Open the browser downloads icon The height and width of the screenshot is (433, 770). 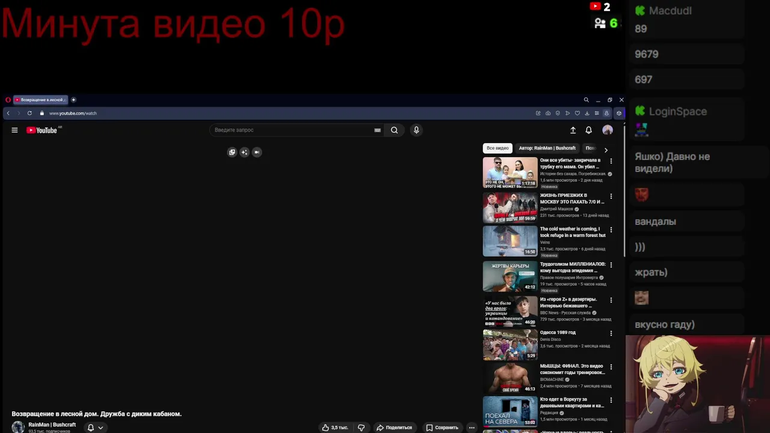click(x=587, y=113)
